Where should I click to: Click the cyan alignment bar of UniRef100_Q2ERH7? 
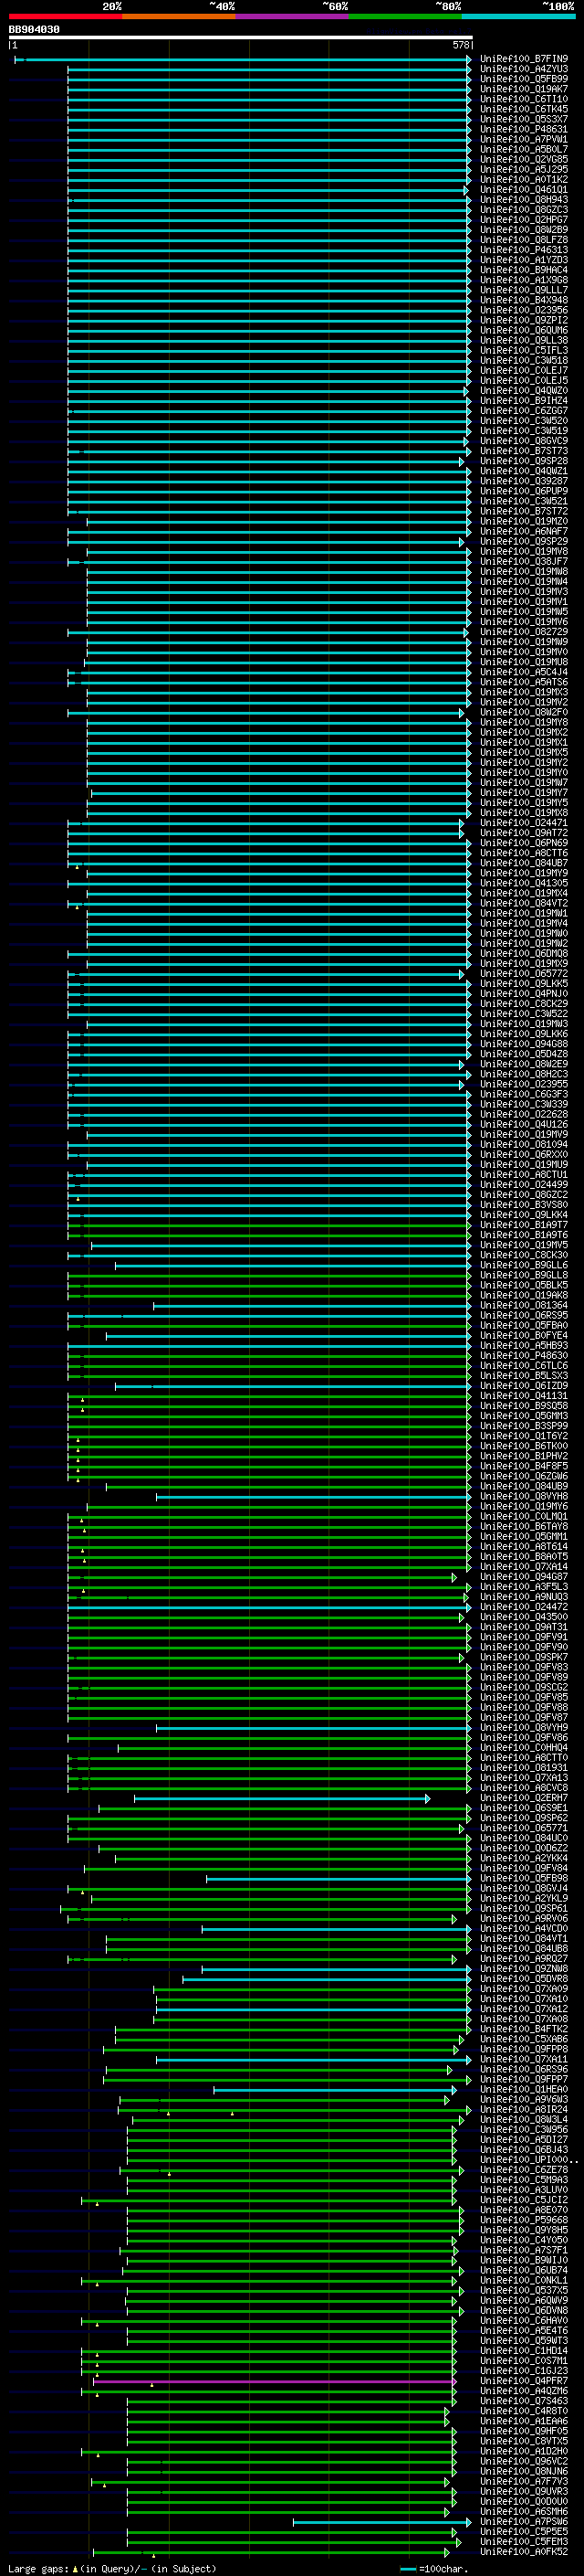click(x=282, y=1798)
